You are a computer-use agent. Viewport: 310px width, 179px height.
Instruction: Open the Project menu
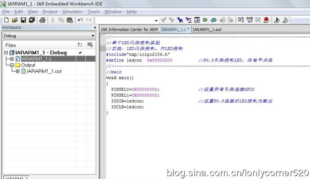(x=50, y=12)
